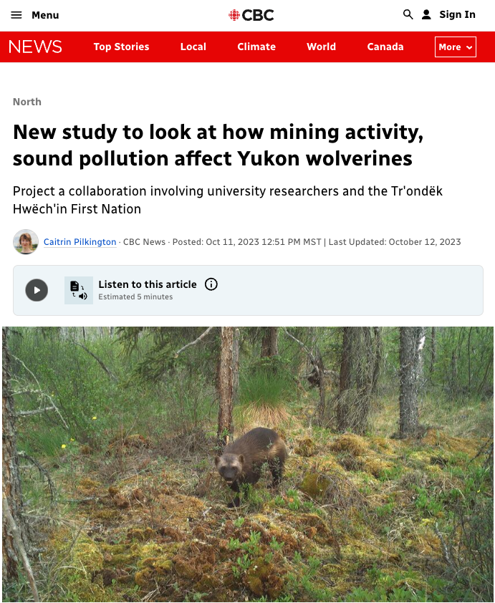
Task: Click the text-to-speech document icon
Action: click(x=79, y=290)
